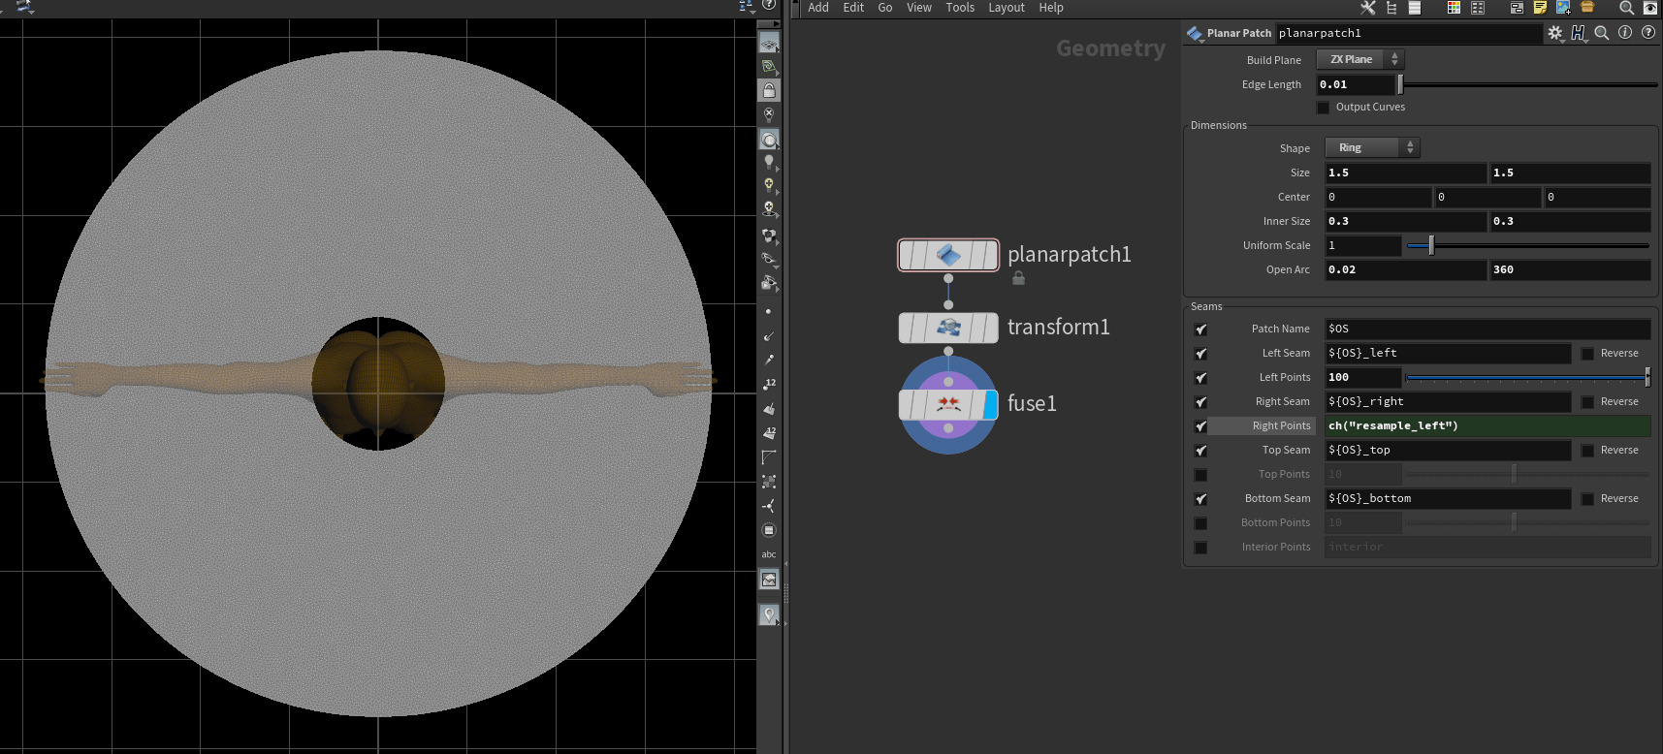The image size is (1663, 754).
Task: Click the Right Points parameter label
Action: [1281, 426]
